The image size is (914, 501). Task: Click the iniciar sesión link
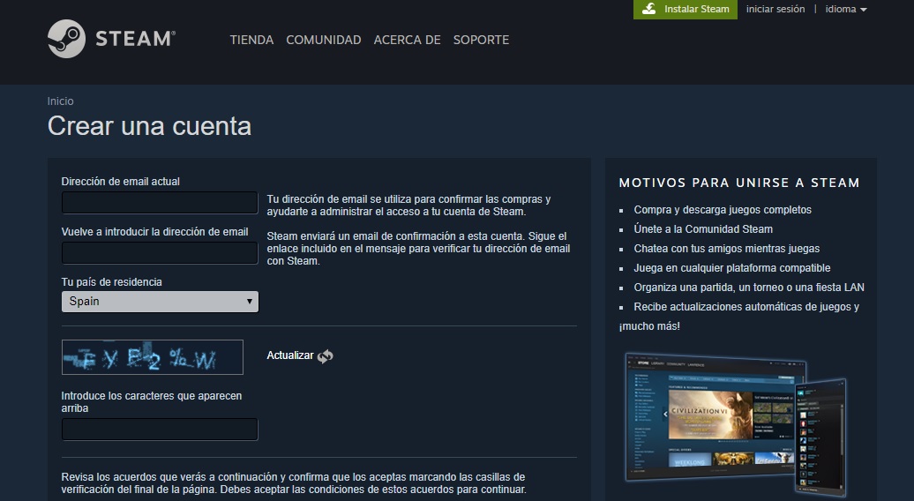(x=775, y=10)
